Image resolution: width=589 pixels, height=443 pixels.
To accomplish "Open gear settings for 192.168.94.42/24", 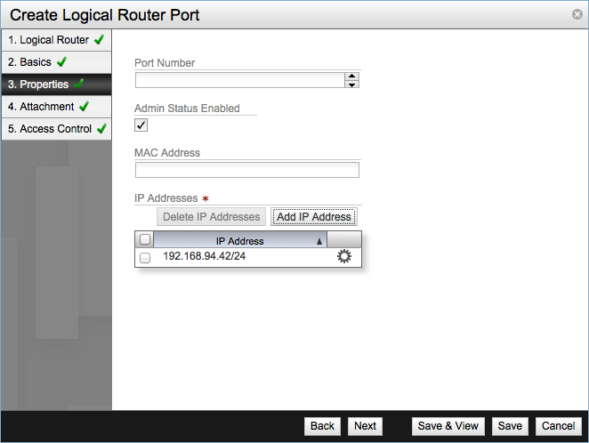I will [x=344, y=256].
